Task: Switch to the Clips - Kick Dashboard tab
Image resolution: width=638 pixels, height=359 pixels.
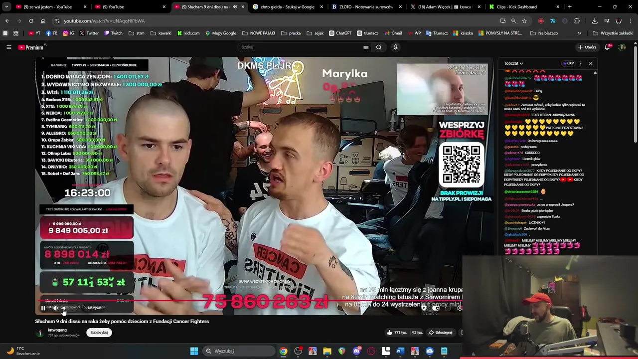Action: point(524,7)
